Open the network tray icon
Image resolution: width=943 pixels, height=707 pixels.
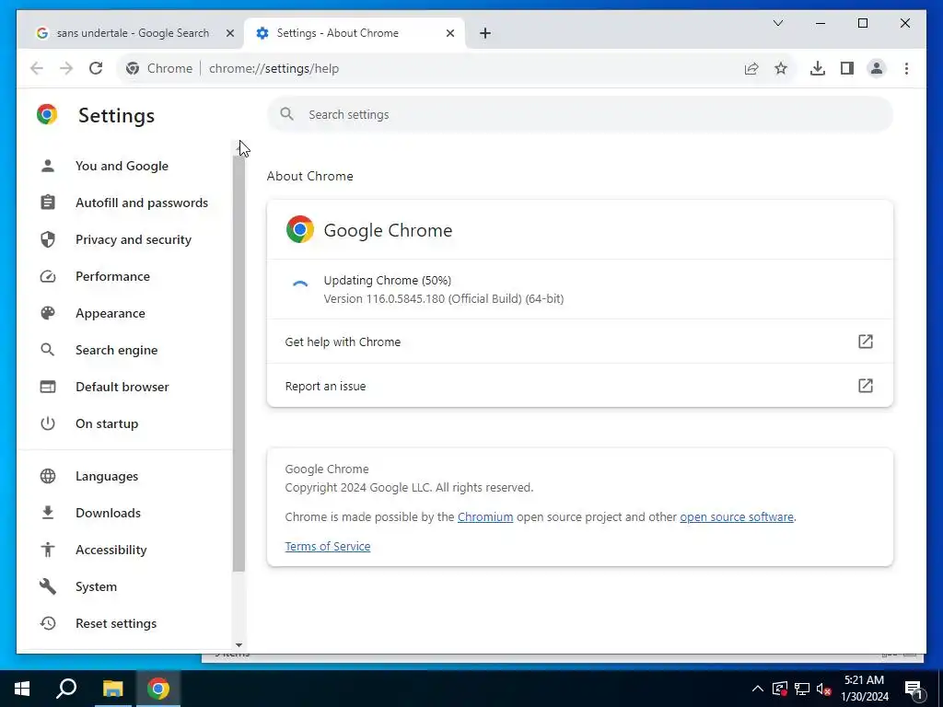click(802, 689)
